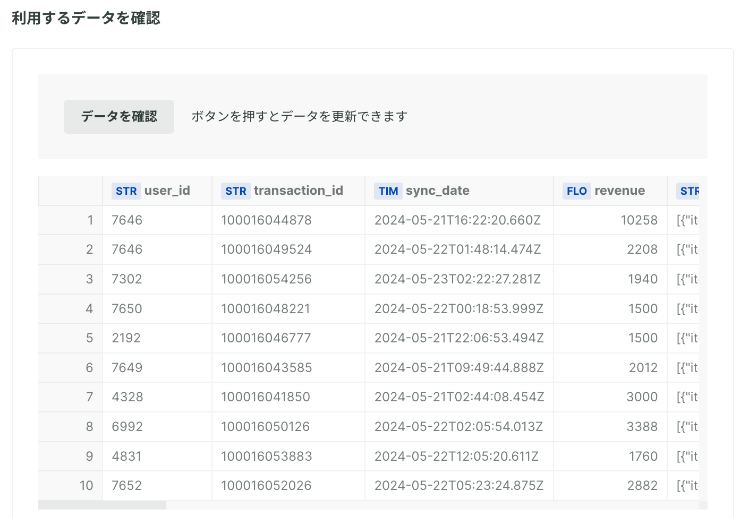Click transaction_id 100016046777
Image resolution: width=749 pixels, height=517 pixels.
(266, 338)
